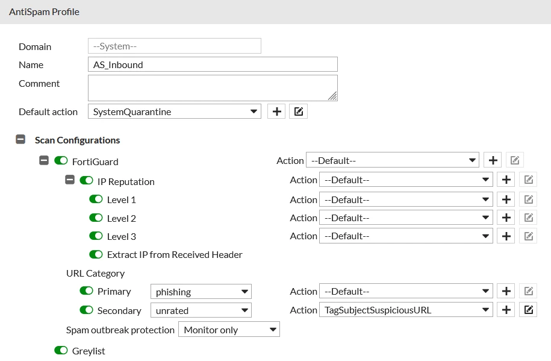Open the Level 3 Action dropdown

point(406,236)
